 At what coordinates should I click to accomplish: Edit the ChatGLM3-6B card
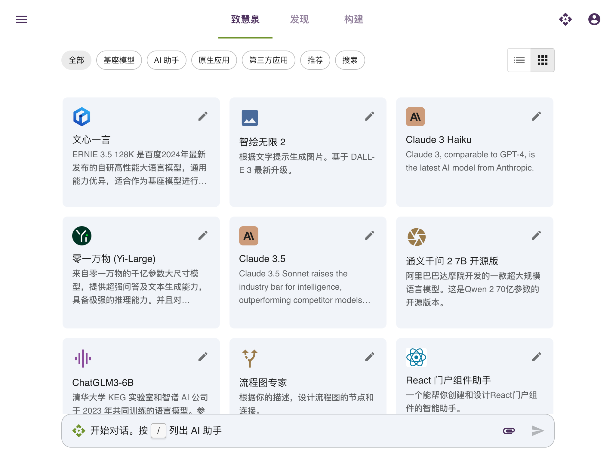(203, 357)
